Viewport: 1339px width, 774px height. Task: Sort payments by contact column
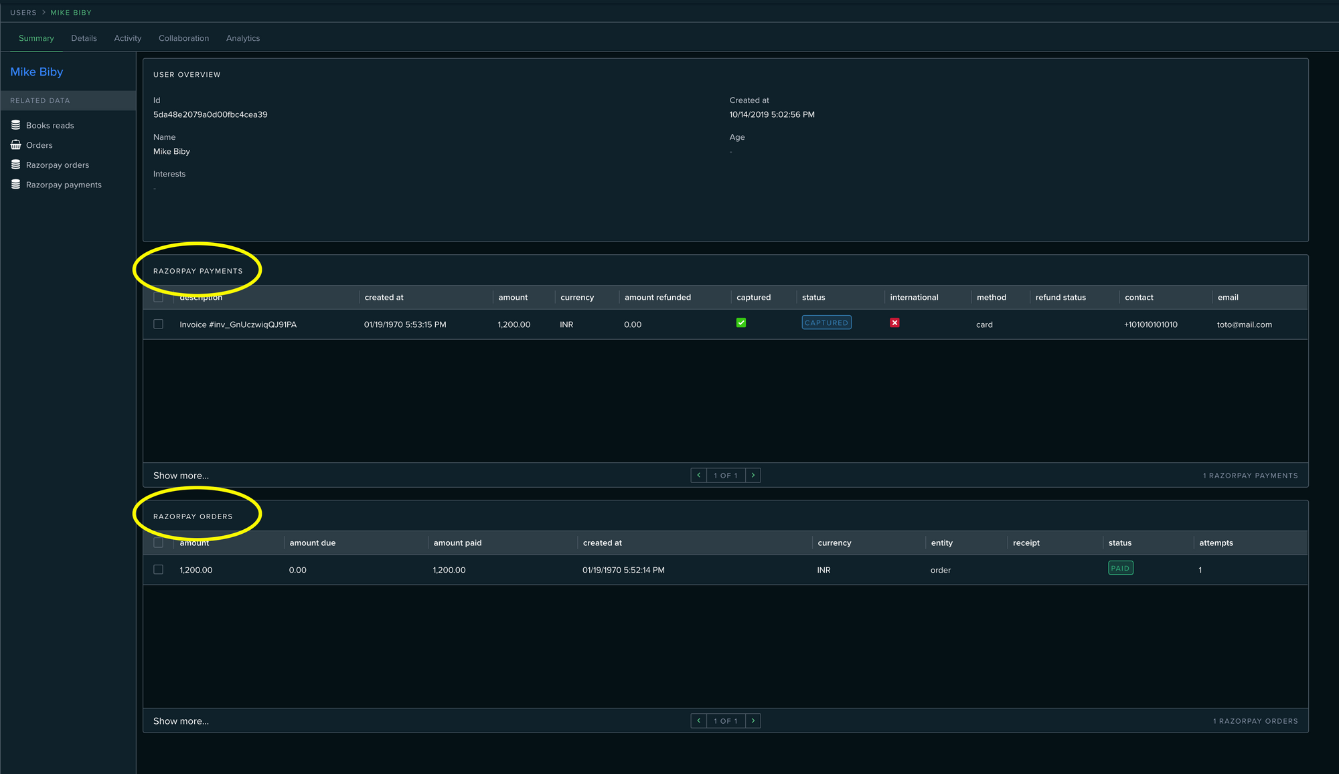coord(1139,298)
